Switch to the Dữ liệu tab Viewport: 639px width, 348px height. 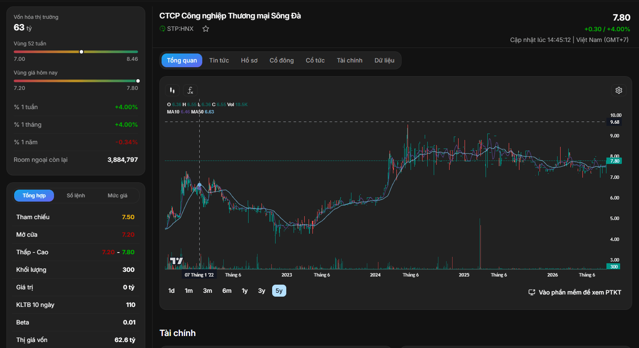384,60
